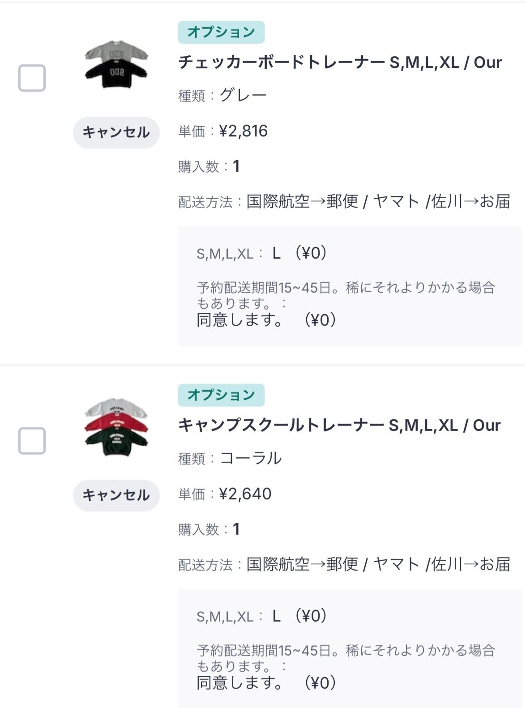Click the オプション badge above キャンプスクールトレーナー

(x=221, y=395)
